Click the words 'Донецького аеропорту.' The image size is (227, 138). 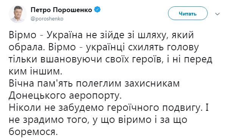point(65,96)
